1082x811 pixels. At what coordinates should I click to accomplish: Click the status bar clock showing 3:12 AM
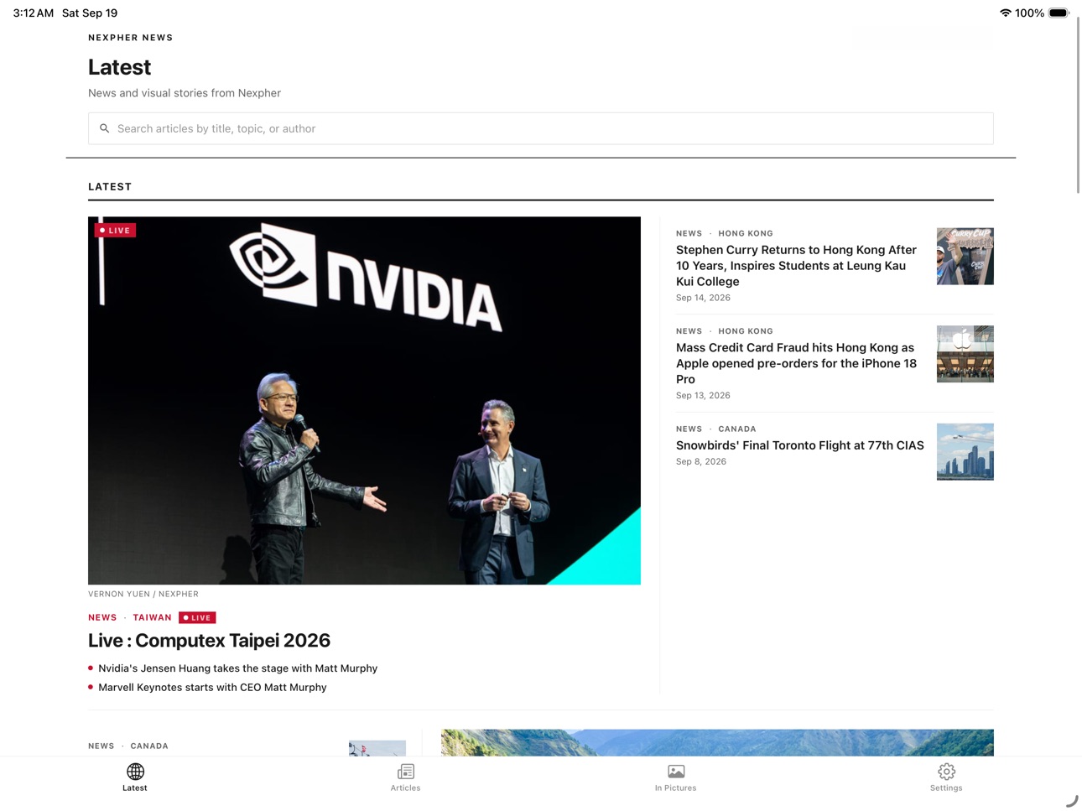34,13
